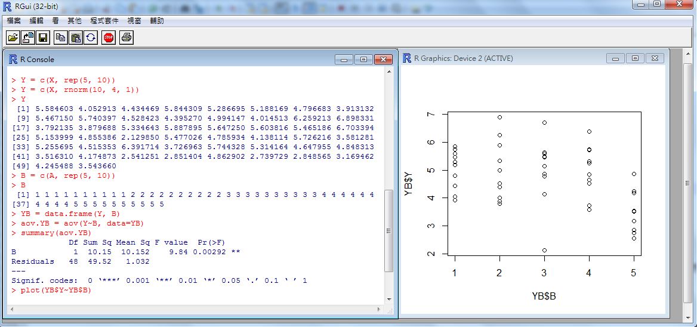Maximize the R Console window
This screenshot has height=327, width=697.
coord(363,59)
